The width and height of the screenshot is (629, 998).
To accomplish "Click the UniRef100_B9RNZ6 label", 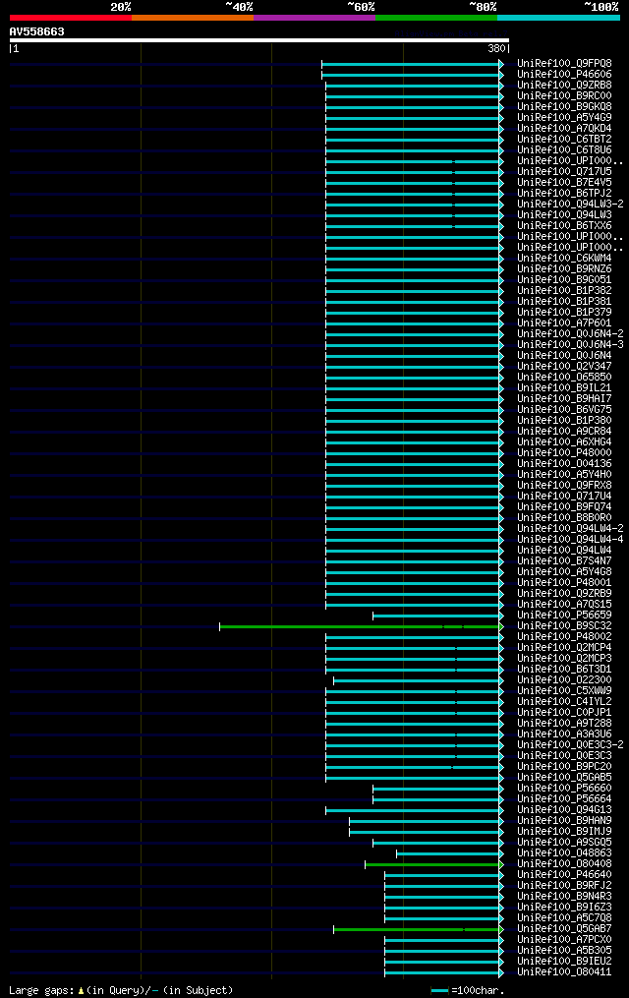I will (564, 269).
